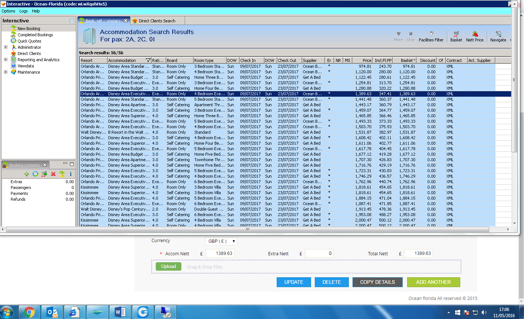Click the COPY DETAILS button
This screenshot has height=319, width=524.
pyautogui.click(x=377, y=282)
